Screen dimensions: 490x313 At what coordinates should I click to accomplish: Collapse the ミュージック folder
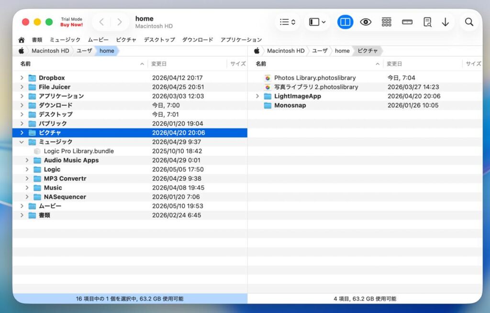click(21, 142)
